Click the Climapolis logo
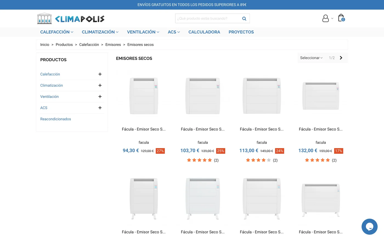Viewport: 384px width, 240px height. [71, 19]
